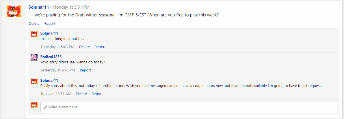Click Radical1233's avatar thumbnail
The image size is (344, 119).
point(34,58)
